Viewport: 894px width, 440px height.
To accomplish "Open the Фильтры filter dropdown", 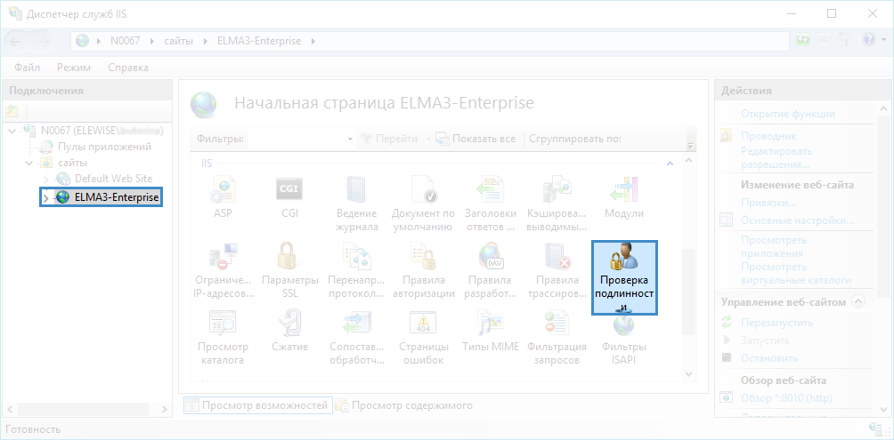I will [x=351, y=139].
